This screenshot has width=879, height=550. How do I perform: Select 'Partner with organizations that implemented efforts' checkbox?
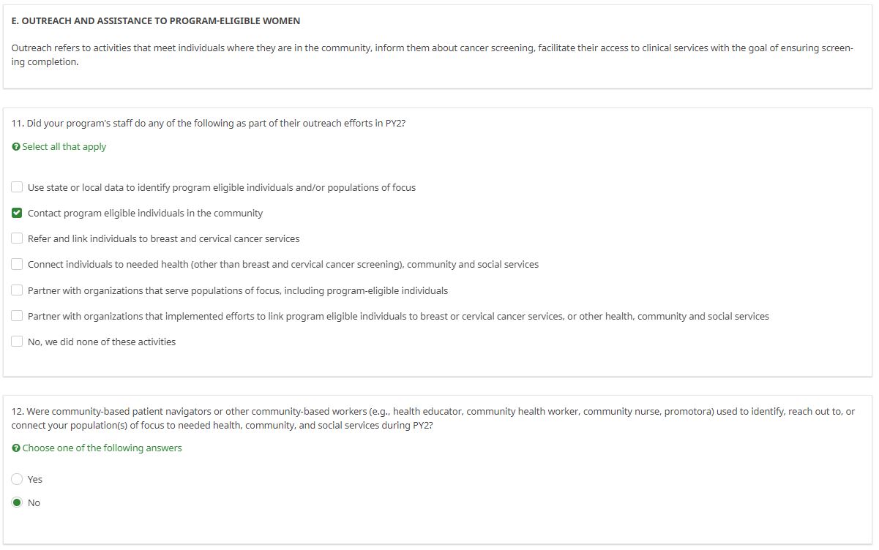pyautogui.click(x=17, y=316)
